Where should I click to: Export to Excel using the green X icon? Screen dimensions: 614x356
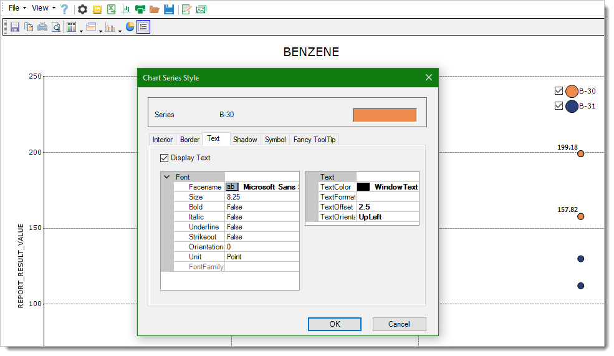112,9
